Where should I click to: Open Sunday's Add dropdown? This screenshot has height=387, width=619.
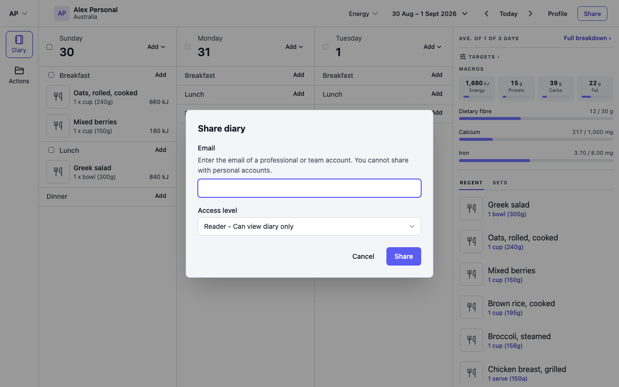(x=156, y=47)
